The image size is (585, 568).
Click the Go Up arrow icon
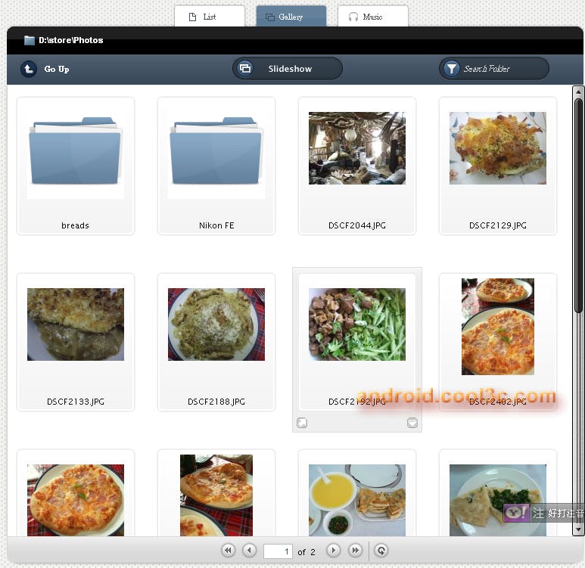[x=28, y=69]
